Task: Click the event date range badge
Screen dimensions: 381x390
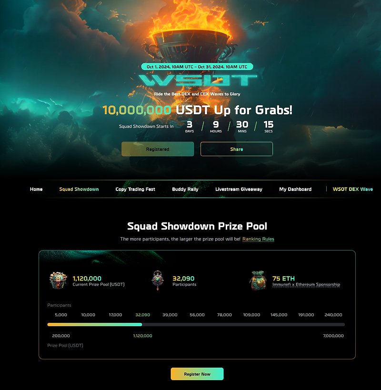Action: [197, 67]
